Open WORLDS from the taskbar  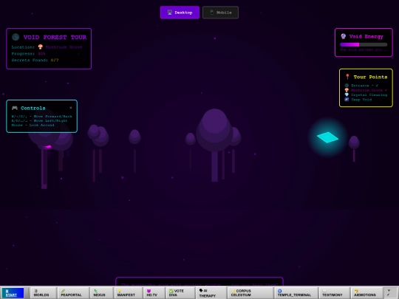(43, 293)
